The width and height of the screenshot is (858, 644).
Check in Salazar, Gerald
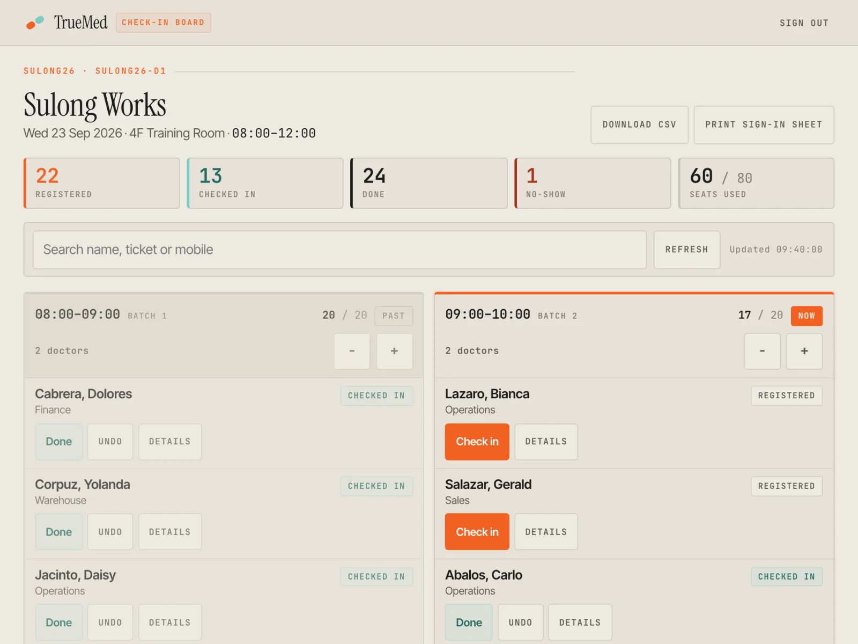(477, 532)
